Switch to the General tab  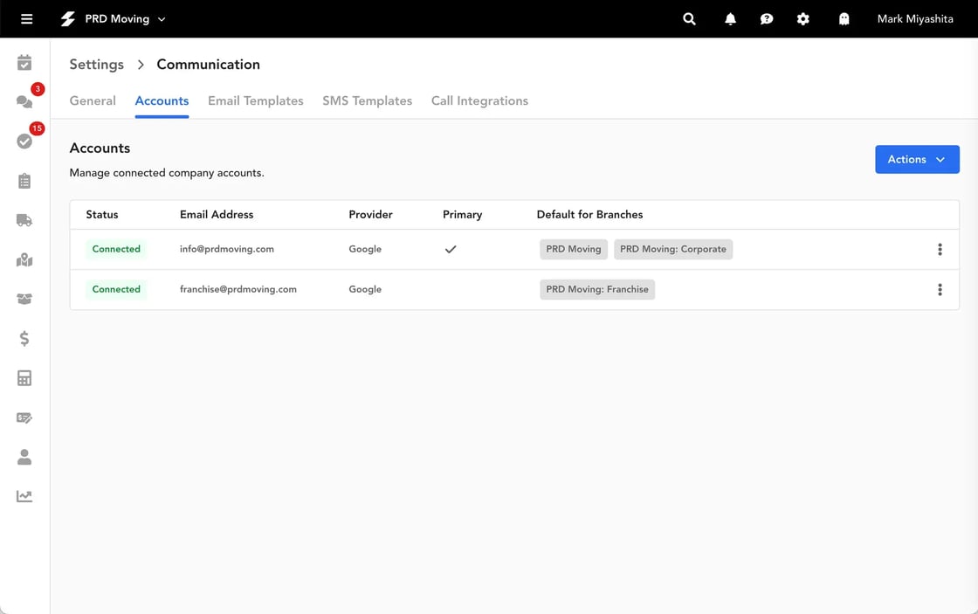93,100
